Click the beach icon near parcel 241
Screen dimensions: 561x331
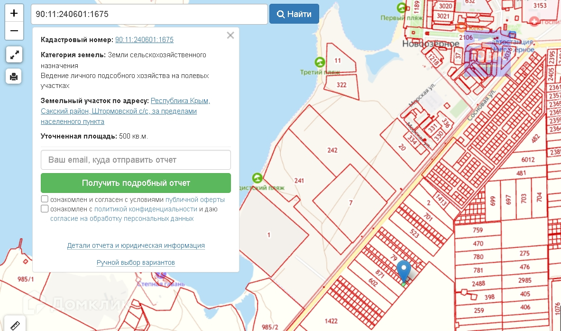(x=257, y=178)
